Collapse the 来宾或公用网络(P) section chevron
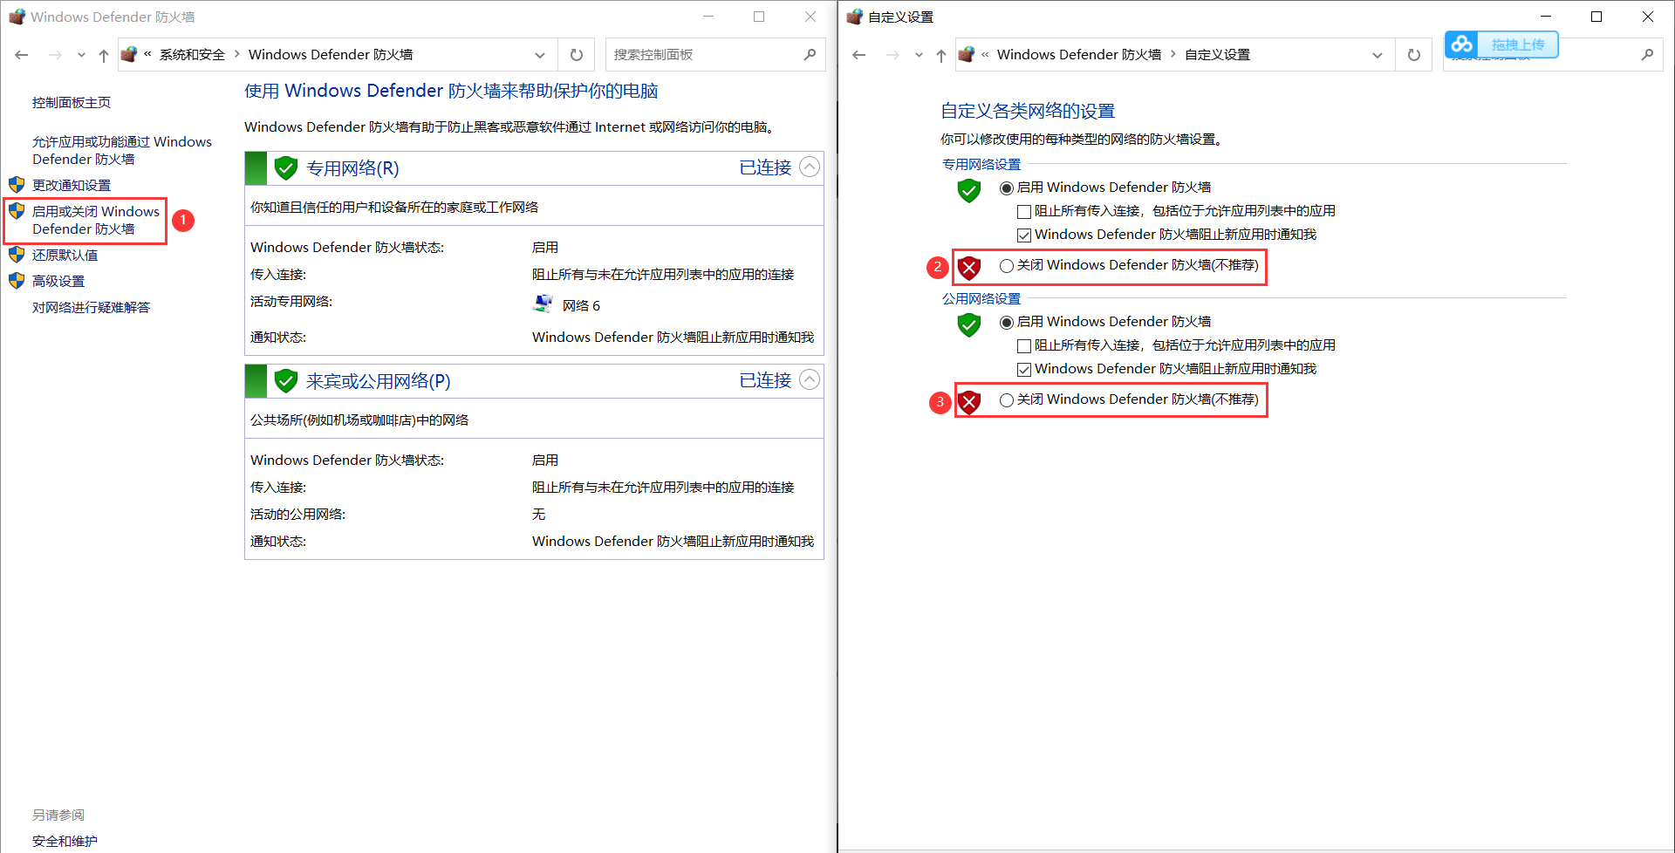The image size is (1675, 853). coord(810,380)
